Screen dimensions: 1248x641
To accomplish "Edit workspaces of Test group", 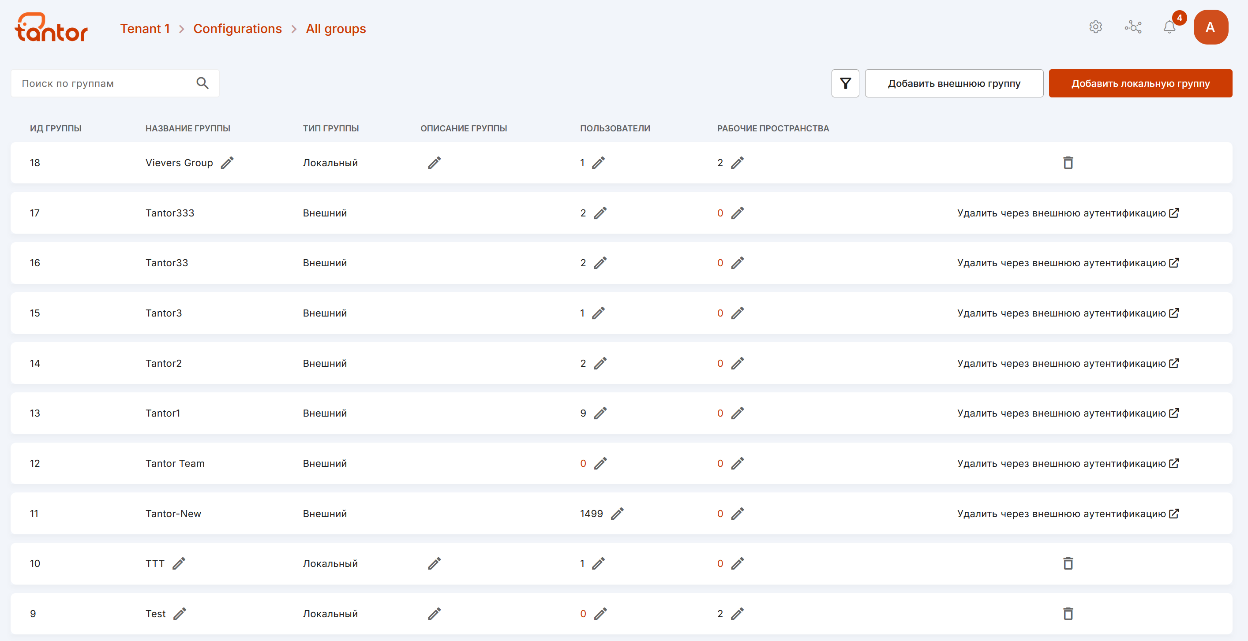I will [737, 614].
